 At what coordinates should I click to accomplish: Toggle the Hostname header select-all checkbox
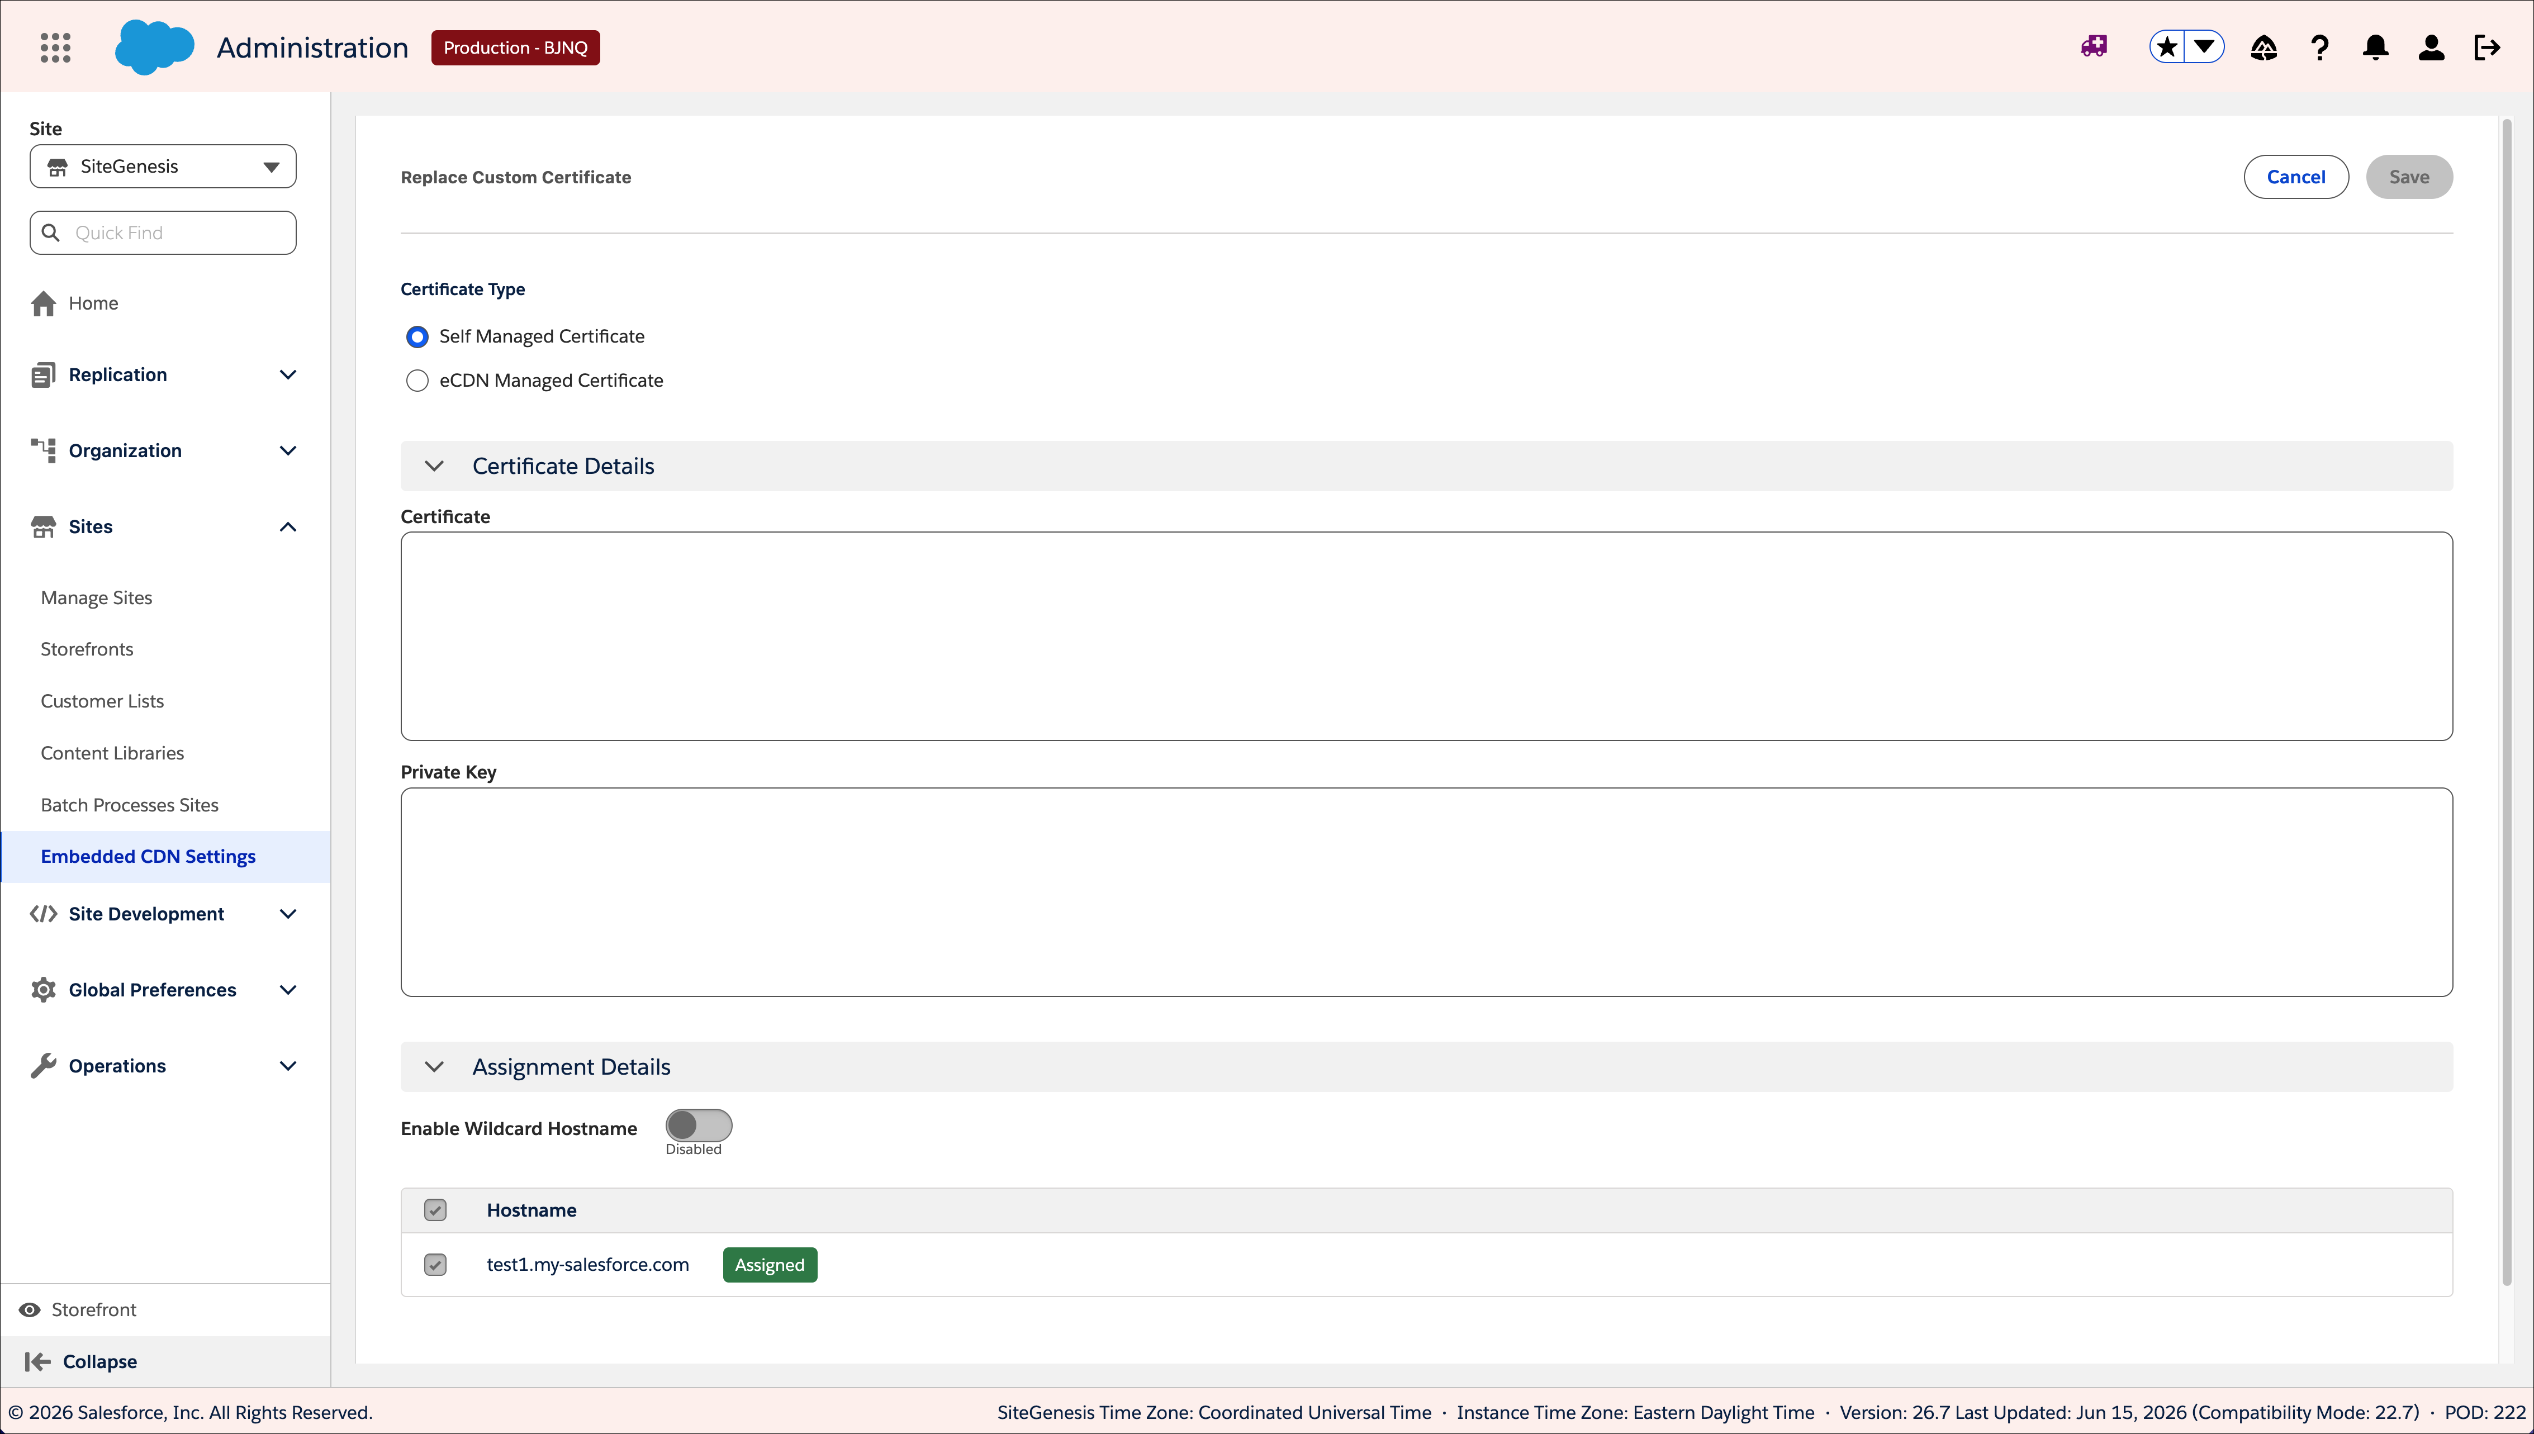[x=435, y=1210]
